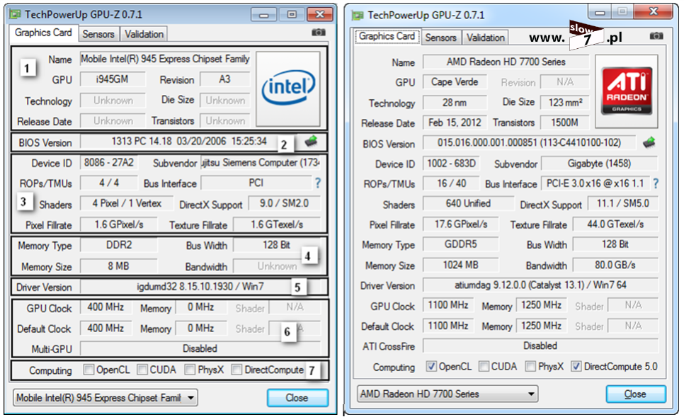The image size is (684, 417).
Task: Select DirectX Support value 11.1 / SM5.0
Action: click(622, 203)
